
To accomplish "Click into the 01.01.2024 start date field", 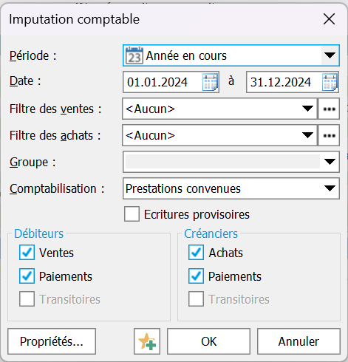I will pos(163,82).
